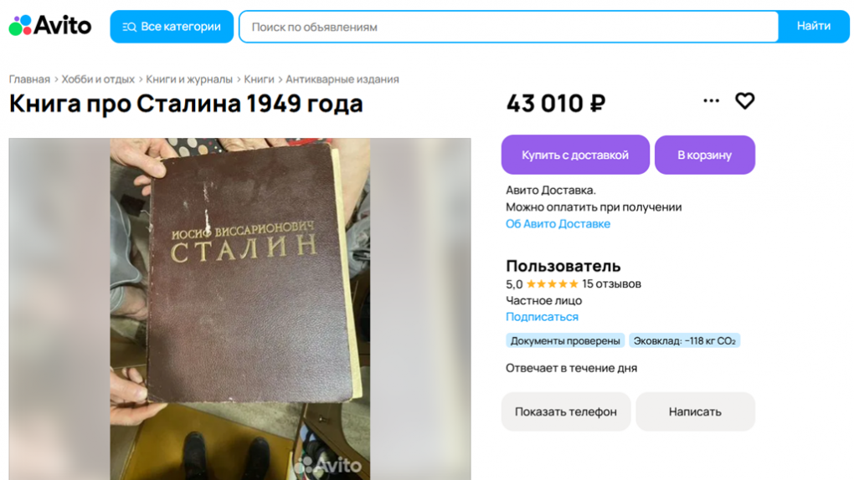Open "Антикварные издания" breadcrumb category
This screenshot has height=480, width=854.
(x=342, y=79)
